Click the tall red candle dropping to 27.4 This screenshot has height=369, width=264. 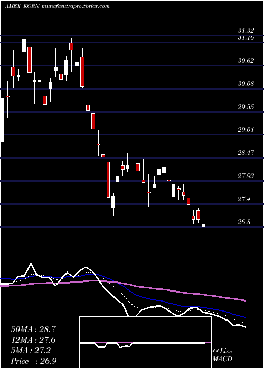pyautogui.click(x=108, y=180)
